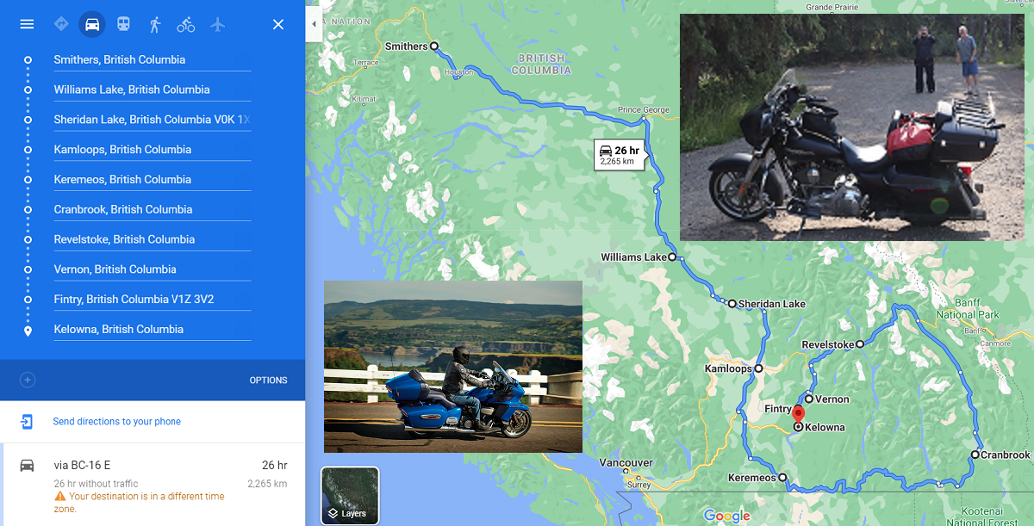
Task: Click the red Kelowna destination pin
Action: click(798, 414)
